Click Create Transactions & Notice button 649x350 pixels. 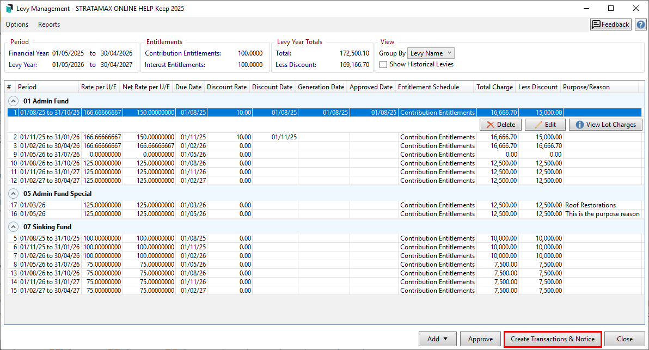click(x=553, y=339)
